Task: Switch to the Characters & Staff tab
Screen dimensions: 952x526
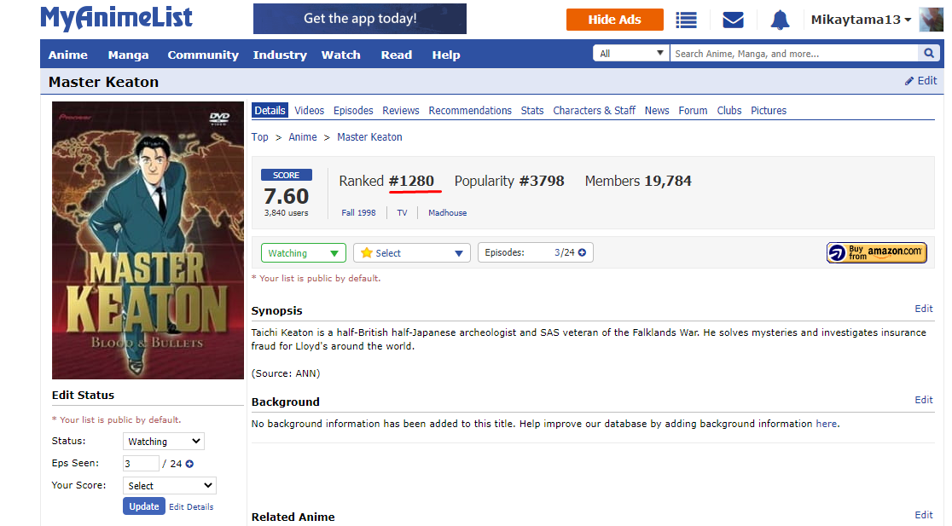Action: point(594,111)
